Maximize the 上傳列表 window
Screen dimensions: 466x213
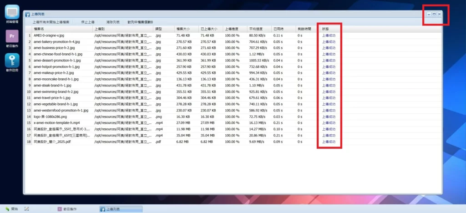click(434, 15)
